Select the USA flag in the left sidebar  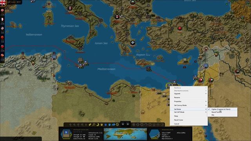(2, 28)
